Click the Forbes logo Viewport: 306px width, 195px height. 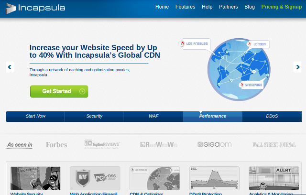(x=56, y=144)
